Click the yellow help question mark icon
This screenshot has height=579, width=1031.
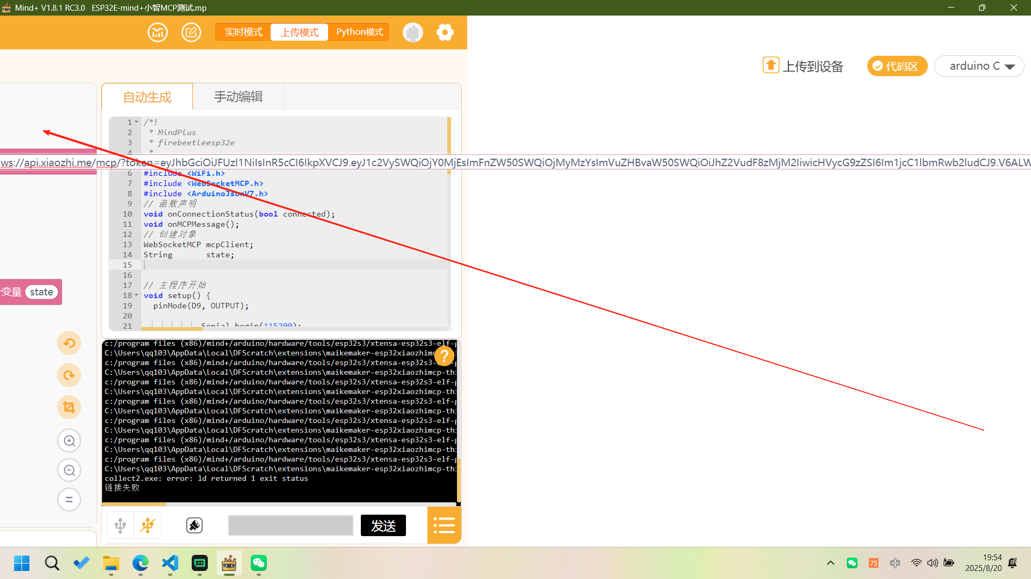pyautogui.click(x=444, y=355)
